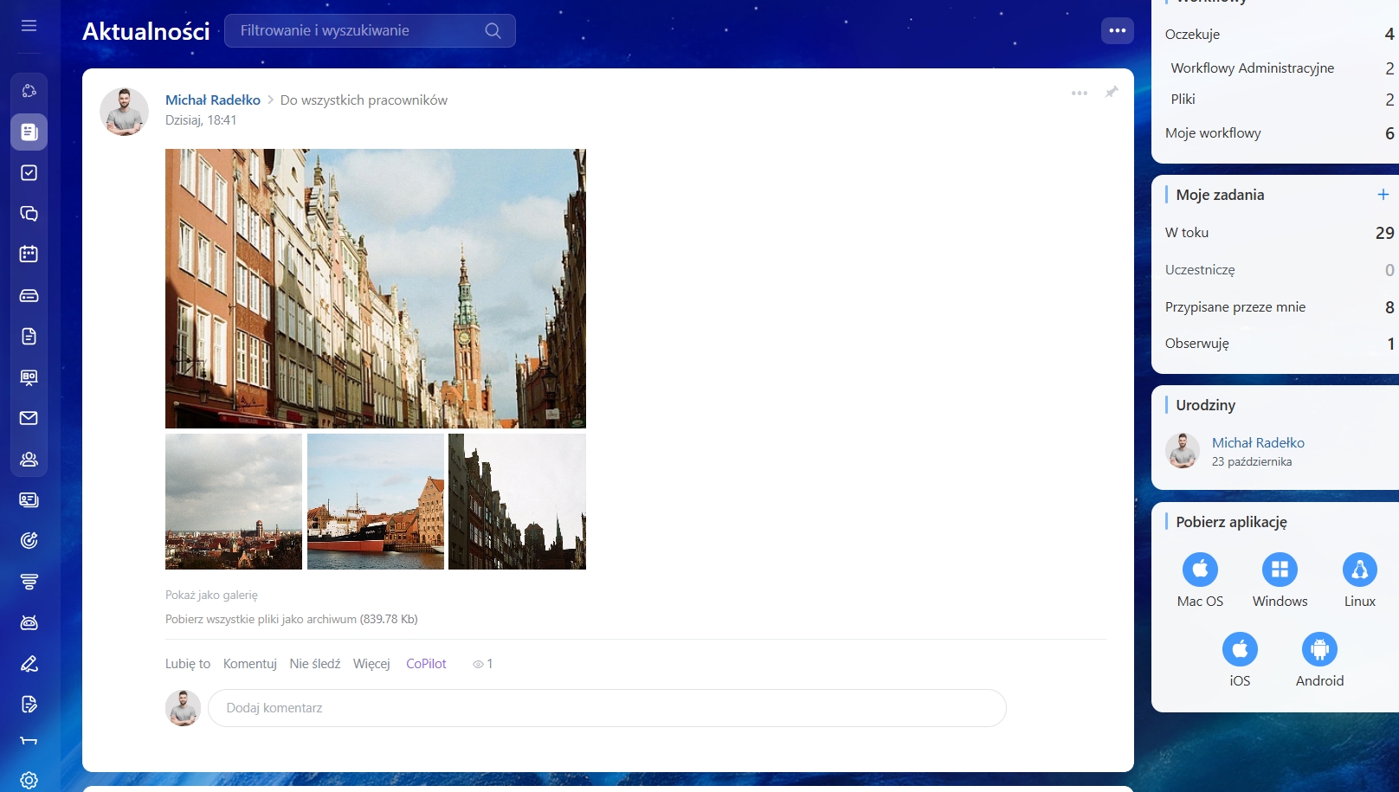The height and width of the screenshot is (792, 1399).
Task: Open the chat bubbles icon in sidebar
Action: pos(29,214)
